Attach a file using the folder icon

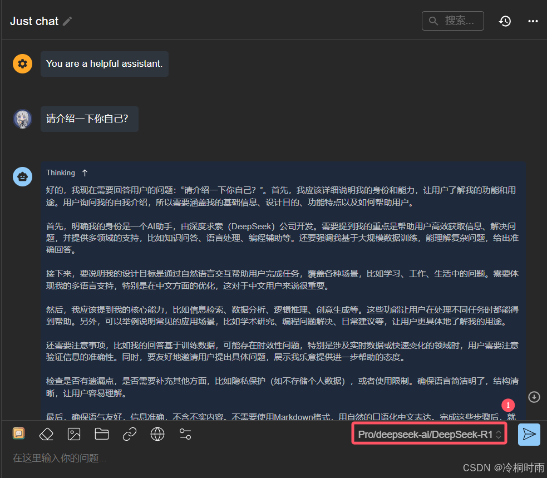pyautogui.click(x=102, y=433)
